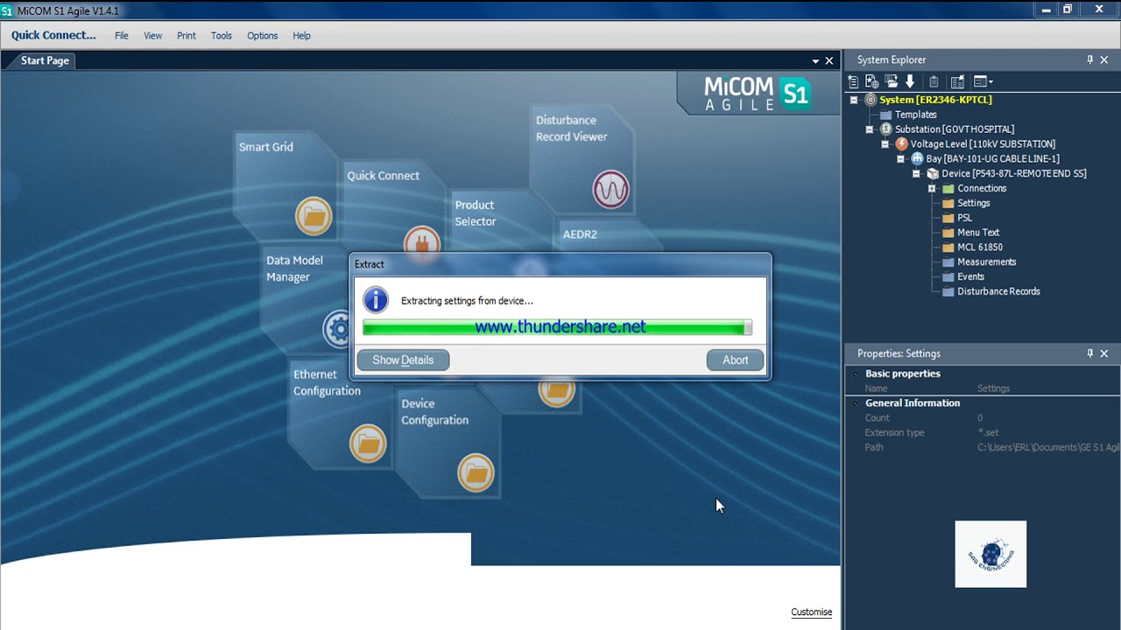This screenshot has height=630, width=1121.
Task: Open the Smart Grid tile folder icon
Action: point(314,215)
